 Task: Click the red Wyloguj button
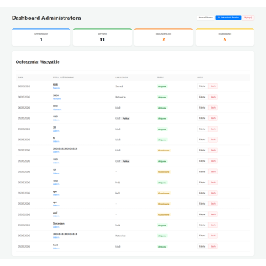click(248, 18)
